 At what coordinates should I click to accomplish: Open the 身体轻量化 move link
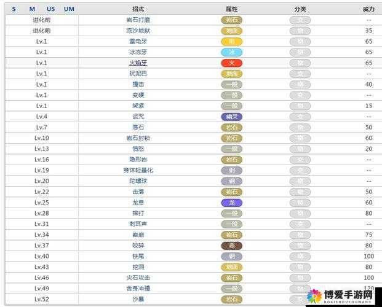[138, 170]
